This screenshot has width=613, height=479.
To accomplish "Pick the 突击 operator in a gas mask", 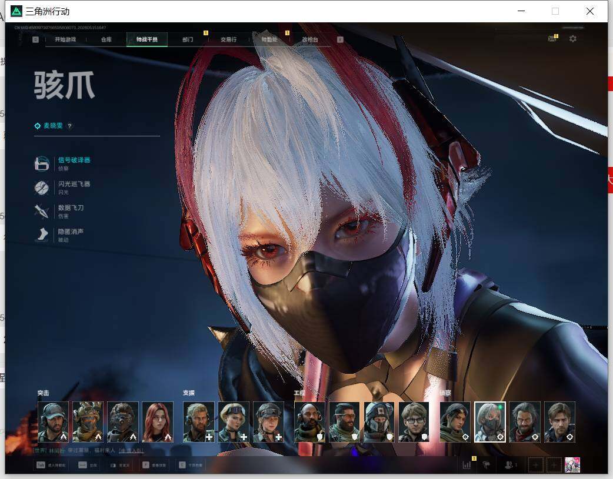I will coord(123,421).
